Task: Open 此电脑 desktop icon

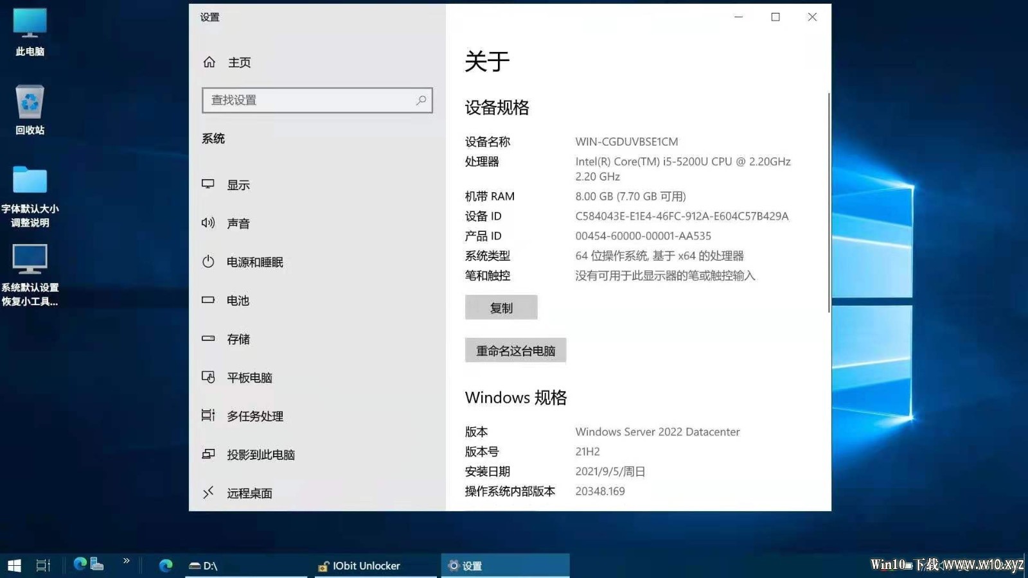Action: coord(30,32)
